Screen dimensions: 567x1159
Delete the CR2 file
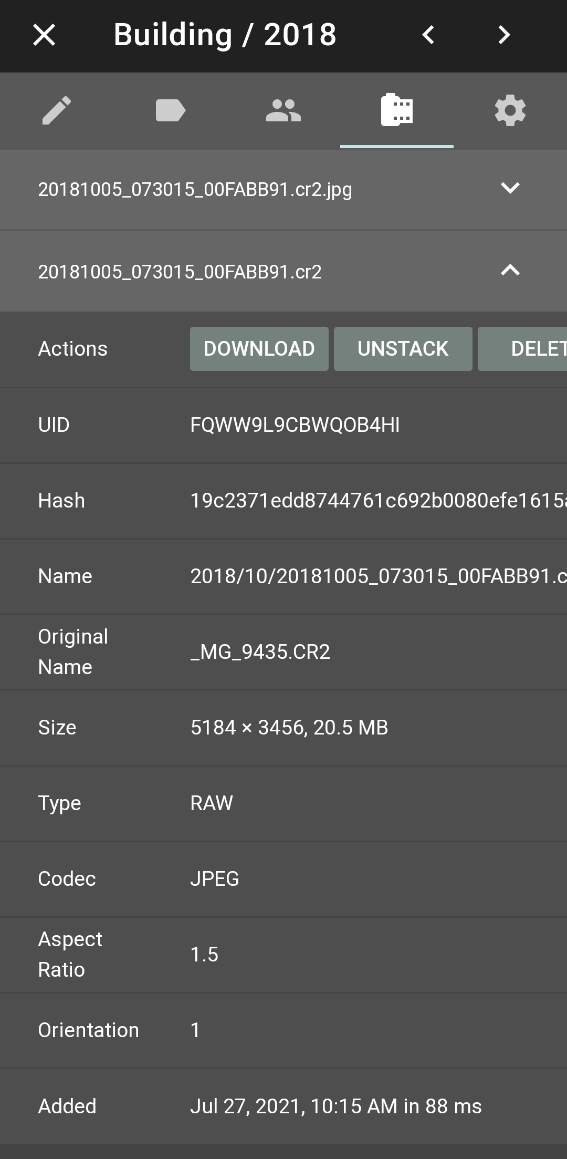coord(530,348)
